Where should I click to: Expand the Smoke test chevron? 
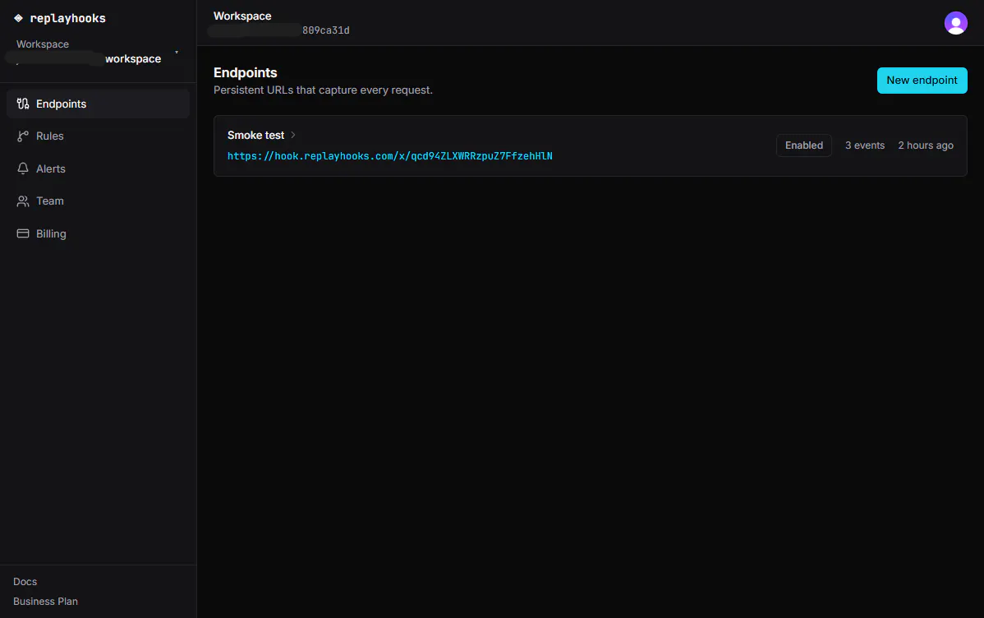click(x=293, y=135)
